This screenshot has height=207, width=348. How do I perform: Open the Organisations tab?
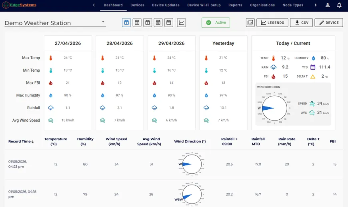[262, 5]
